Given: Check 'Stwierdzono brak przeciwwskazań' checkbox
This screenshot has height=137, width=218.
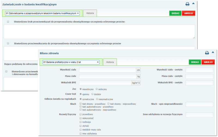Looking at the screenshot, I should pyautogui.click(x=8, y=22).
